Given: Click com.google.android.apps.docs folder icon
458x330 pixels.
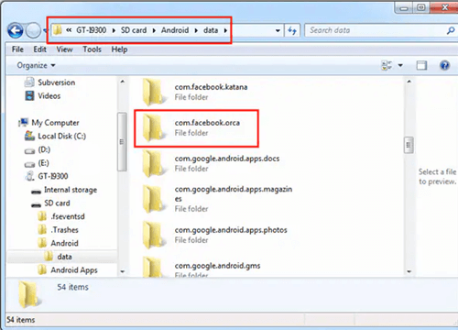Looking at the screenshot, I should 154,163.
